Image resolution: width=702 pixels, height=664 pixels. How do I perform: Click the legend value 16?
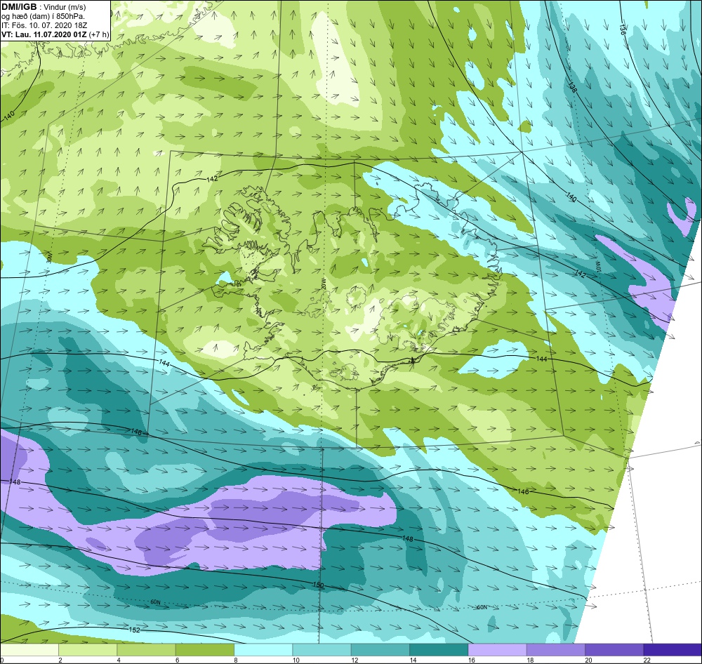(x=472, y=660)
